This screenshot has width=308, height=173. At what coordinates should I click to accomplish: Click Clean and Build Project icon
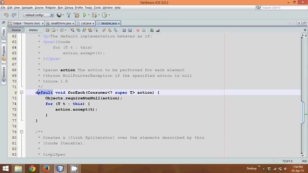77,15
